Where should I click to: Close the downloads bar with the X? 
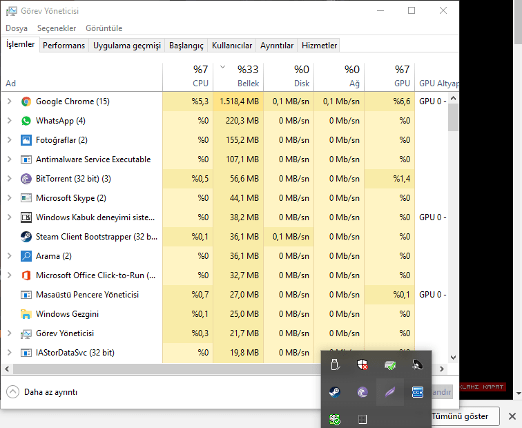tap(512, 416)
